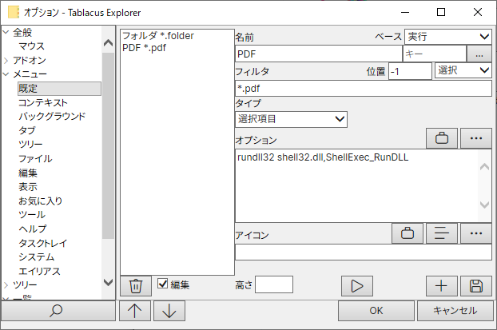497x330 pixels.
Task: Click the 高さ height input field
Action: click(x=274, y=284)
